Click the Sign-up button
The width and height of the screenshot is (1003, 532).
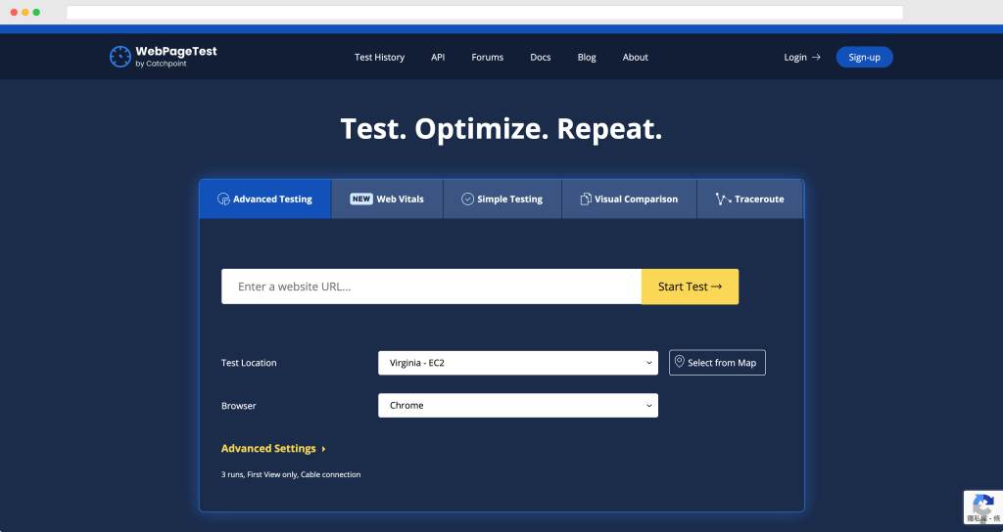click(864, 57)
